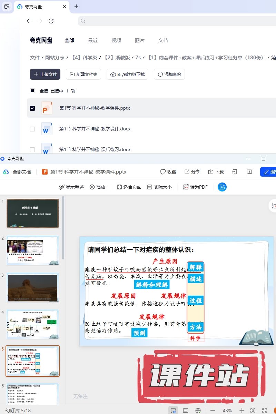Check the 教学设计.docx file checkbox

[x=32, y=129]
